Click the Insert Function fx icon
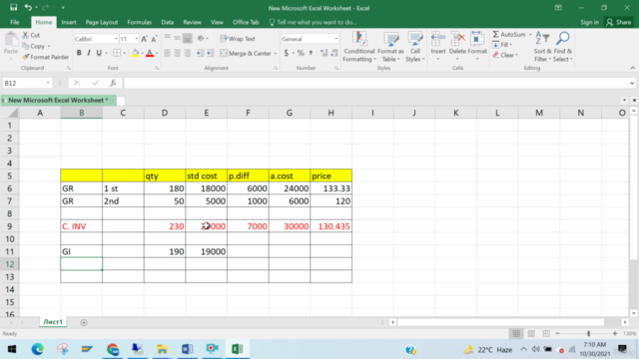The width and height of the screenshot is (639, 359). pyautogui.click(x=113, y=83)
